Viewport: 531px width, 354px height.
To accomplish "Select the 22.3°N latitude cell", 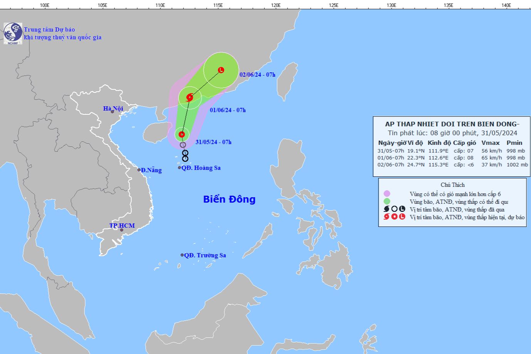I will [416, 158].
